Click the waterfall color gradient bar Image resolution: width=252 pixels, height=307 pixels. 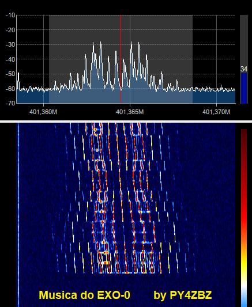pyautogui.click(x=244, y=218)
